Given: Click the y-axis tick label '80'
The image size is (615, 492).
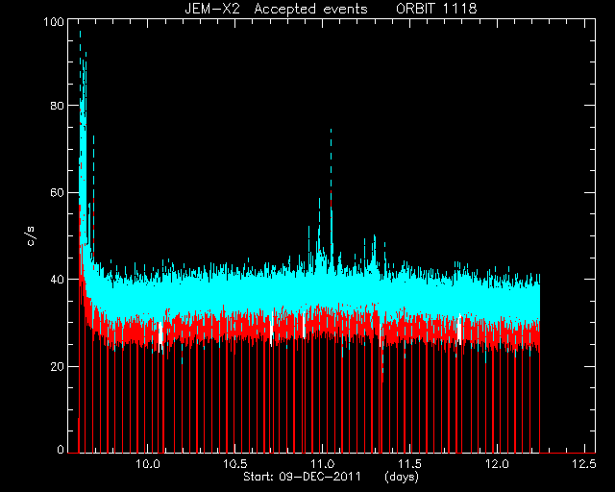Looking at the screenshot, I should point(58,106).
